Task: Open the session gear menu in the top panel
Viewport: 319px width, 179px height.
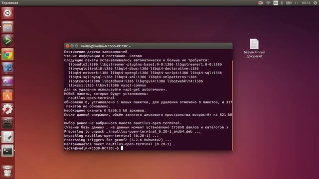Action: pyautogui.click(x=315, y=3)
